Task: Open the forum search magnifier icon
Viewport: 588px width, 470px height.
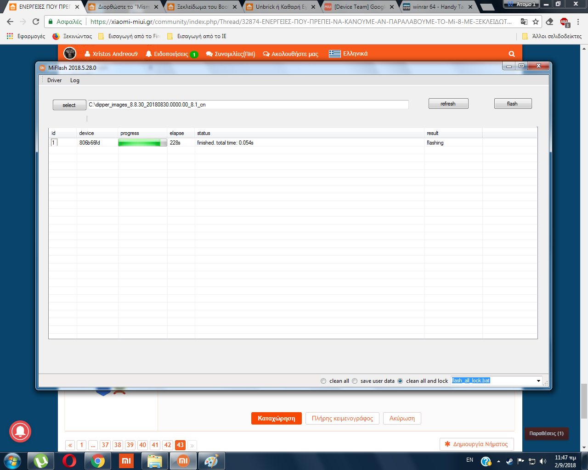Action: pyautogui.click(x=512, y=54)
